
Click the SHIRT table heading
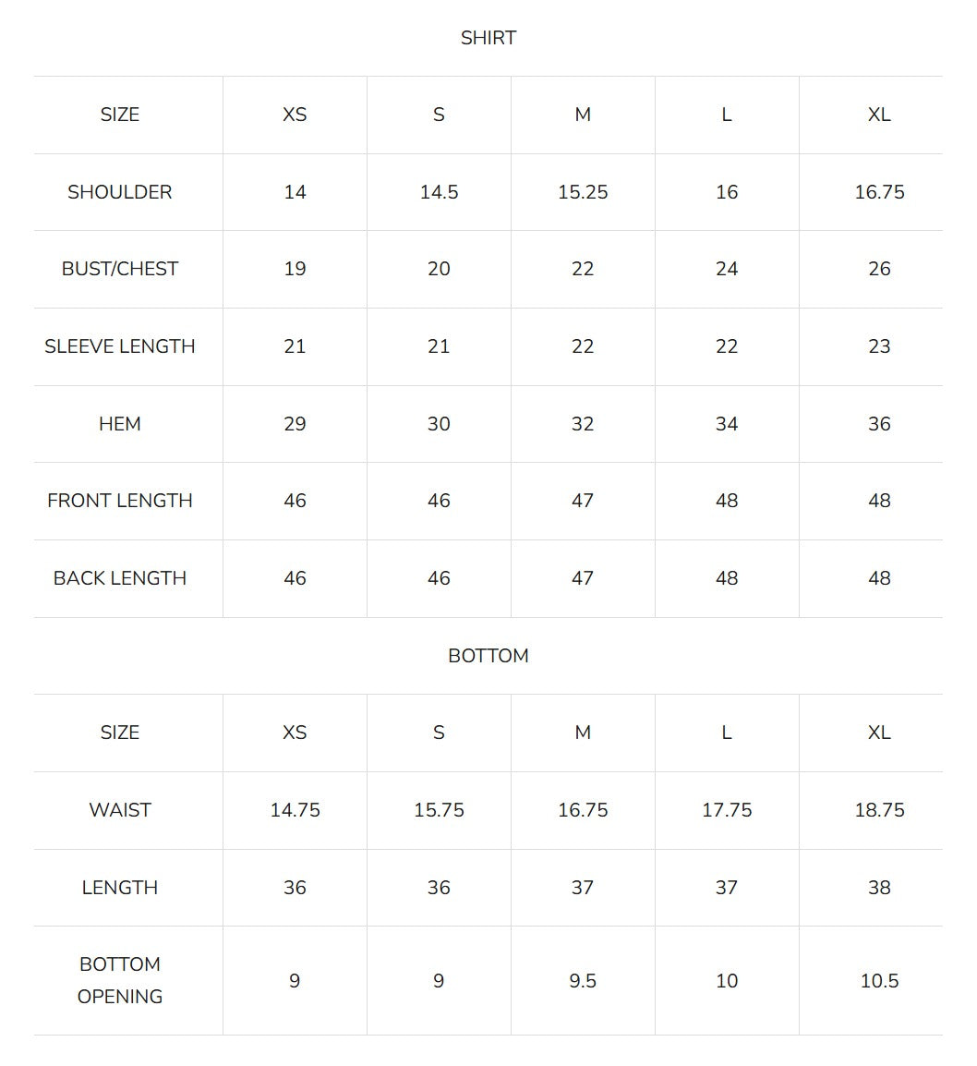[488, 38]
